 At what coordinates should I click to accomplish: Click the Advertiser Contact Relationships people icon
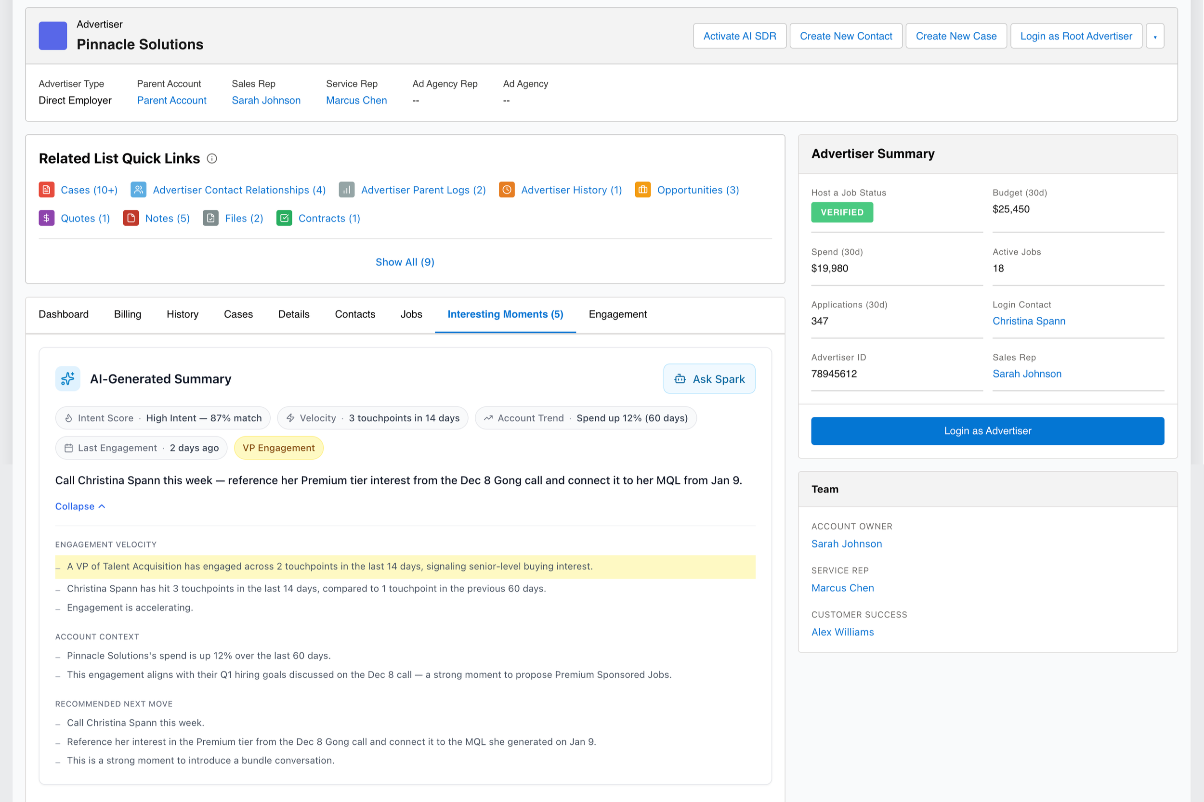tap(138, 190)
